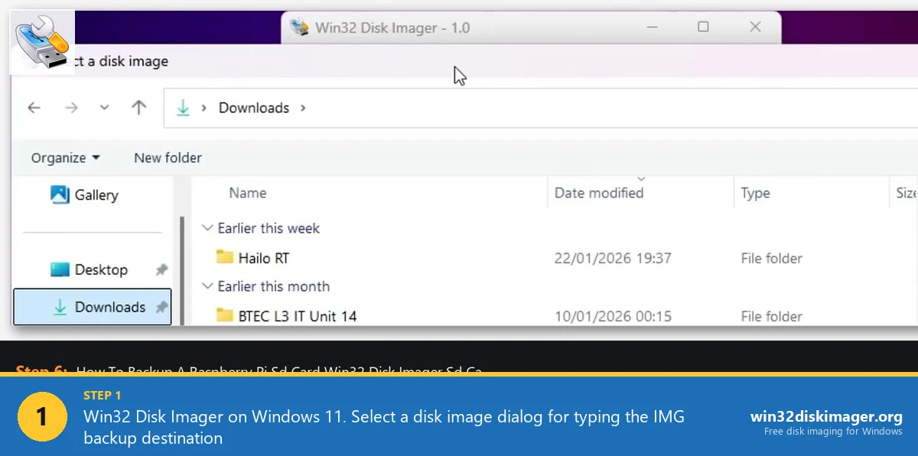Screen dimensions: 918x456
Task: Click Downloads in the address bar breadcrumb
Action: (x=254, y=108)
